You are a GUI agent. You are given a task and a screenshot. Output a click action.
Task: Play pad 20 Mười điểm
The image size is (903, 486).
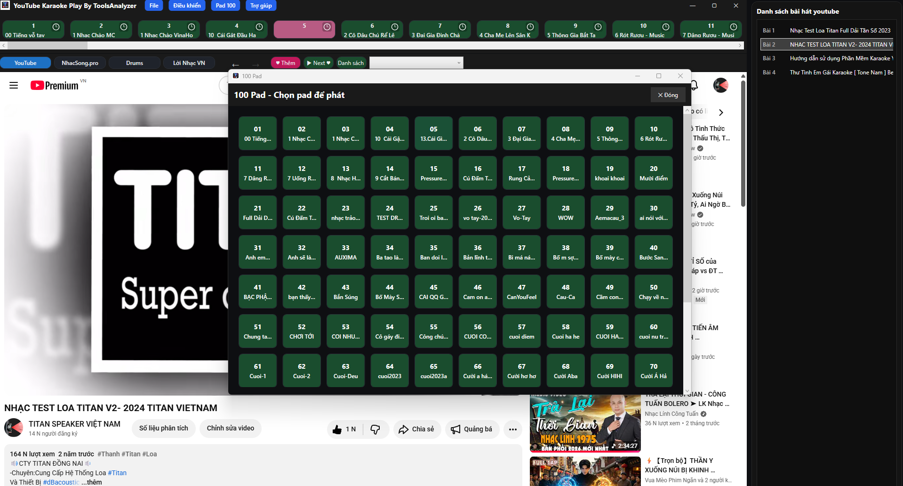click(654, 173)
